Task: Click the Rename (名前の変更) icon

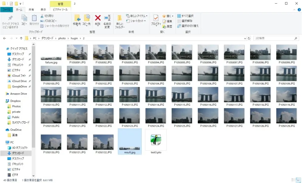Action: 107,21
